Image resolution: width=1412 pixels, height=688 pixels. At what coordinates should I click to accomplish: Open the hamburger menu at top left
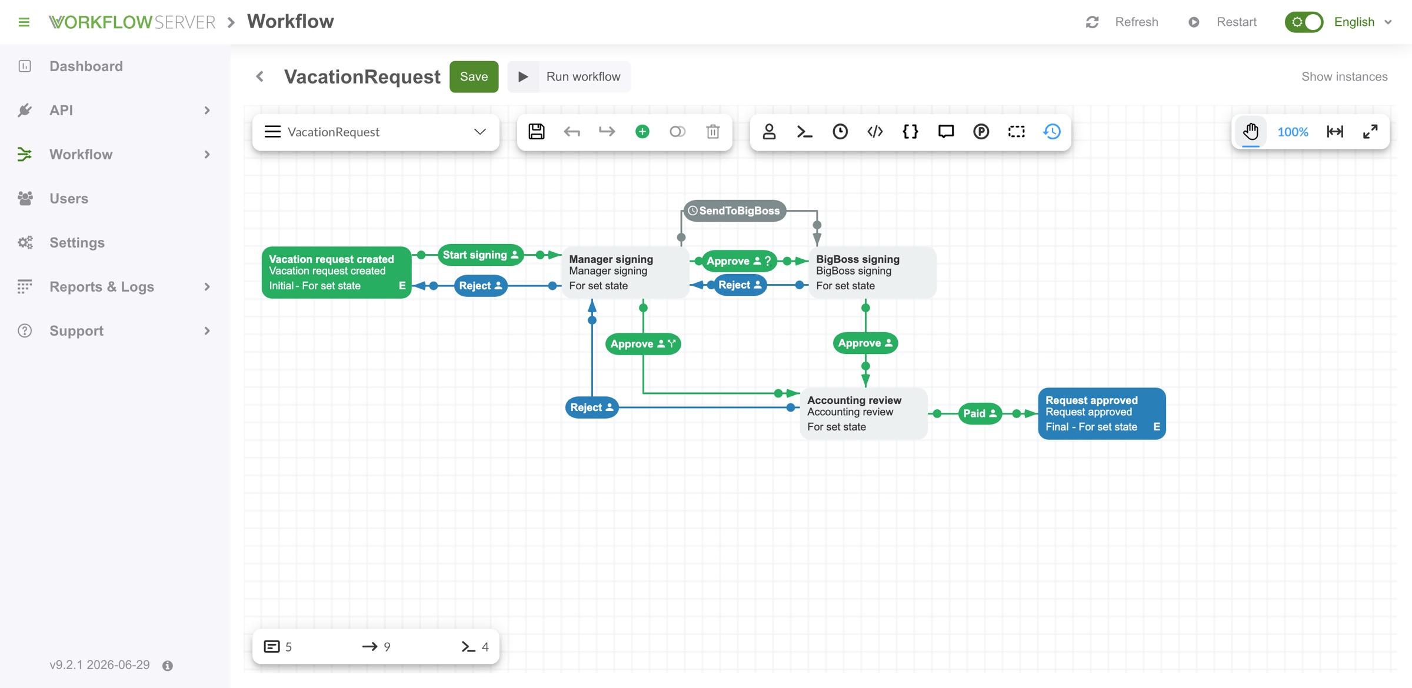(24, 22)
